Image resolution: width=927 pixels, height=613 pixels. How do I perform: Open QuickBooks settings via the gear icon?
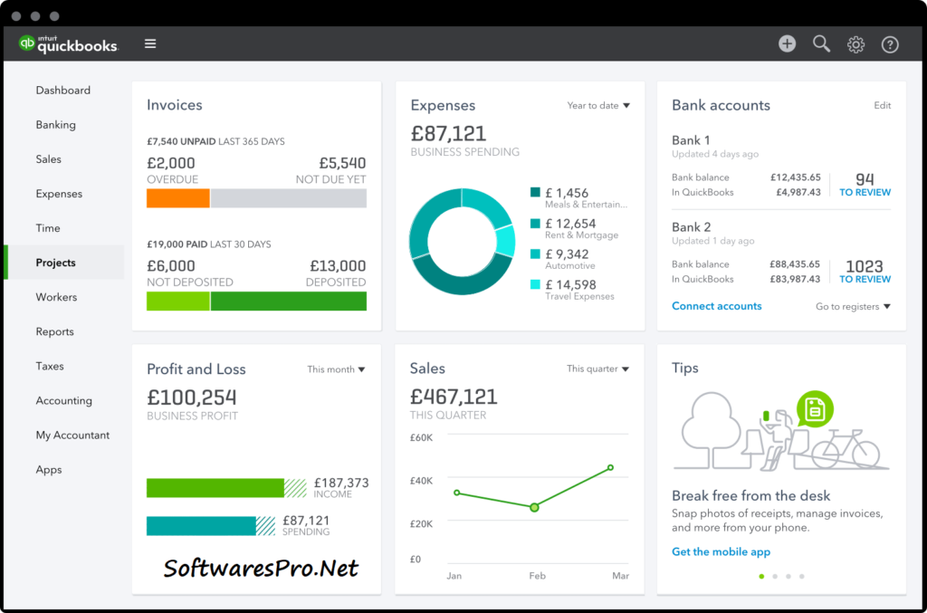[x=855, y=43]
